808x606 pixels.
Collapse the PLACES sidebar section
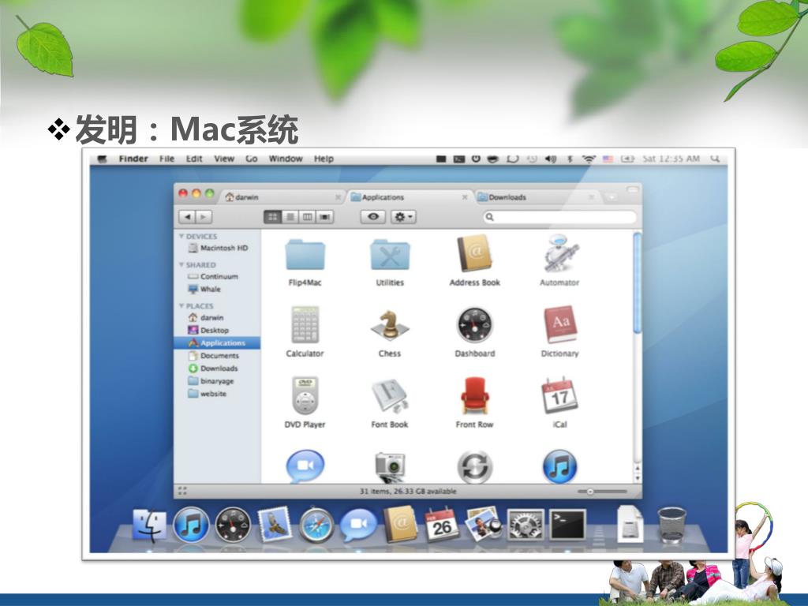click(x=181, y=305)
